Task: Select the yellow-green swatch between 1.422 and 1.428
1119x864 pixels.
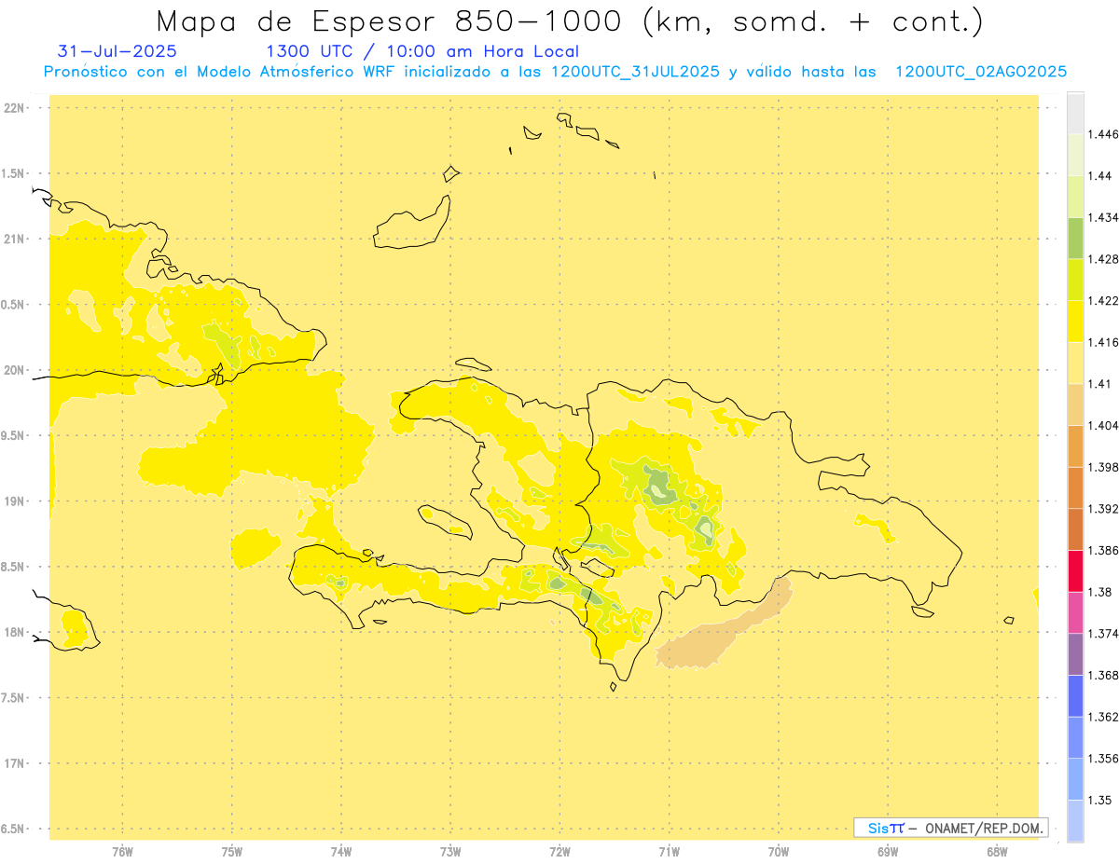Action: pyautogui.click(x=1075, y=280)
